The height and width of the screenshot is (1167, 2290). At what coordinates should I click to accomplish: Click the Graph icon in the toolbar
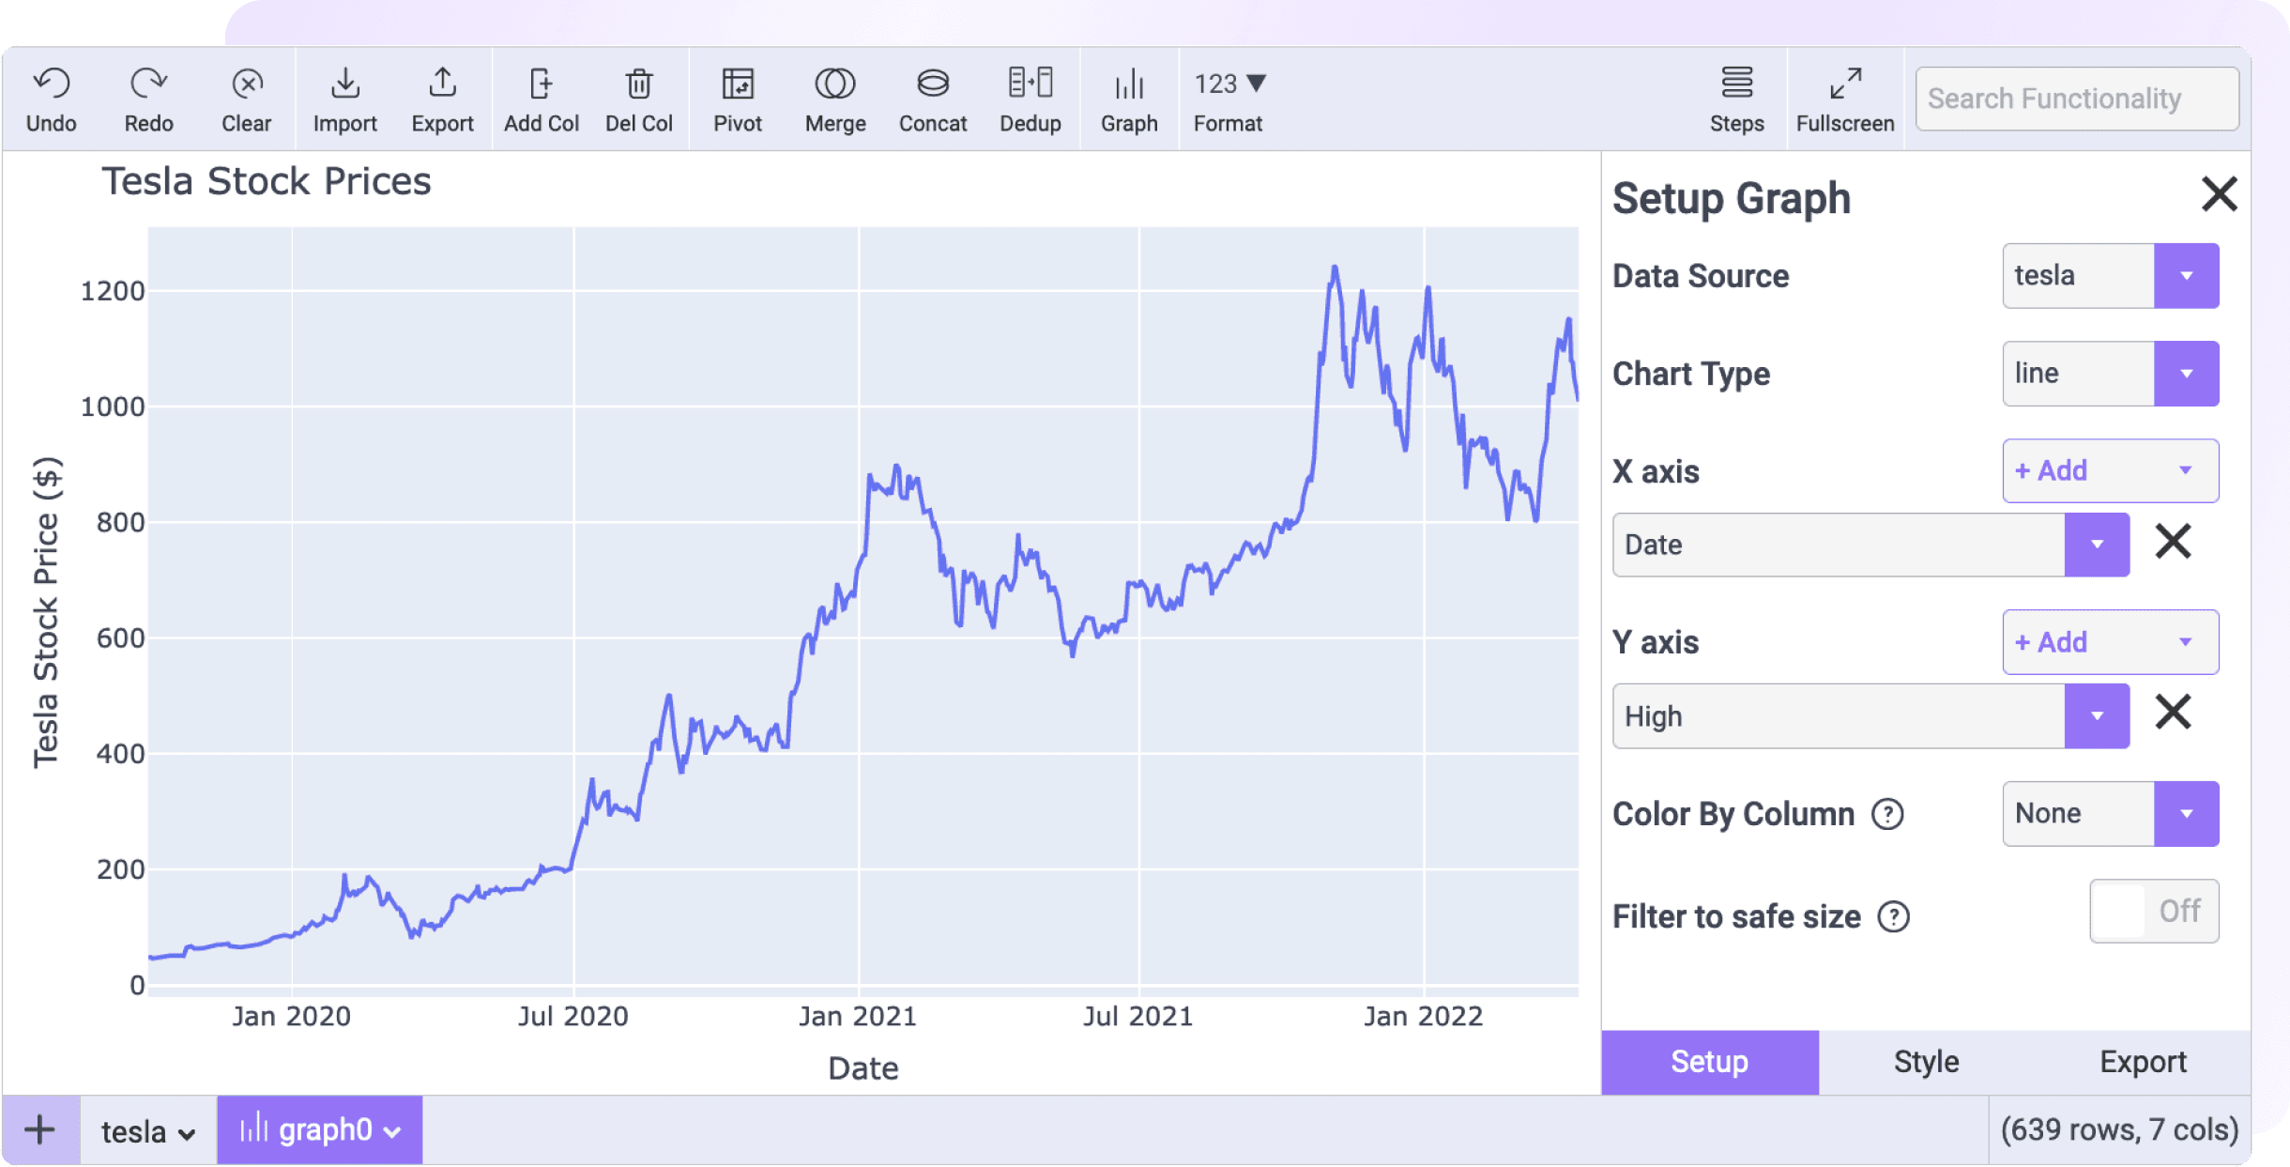pos(1128,98)
